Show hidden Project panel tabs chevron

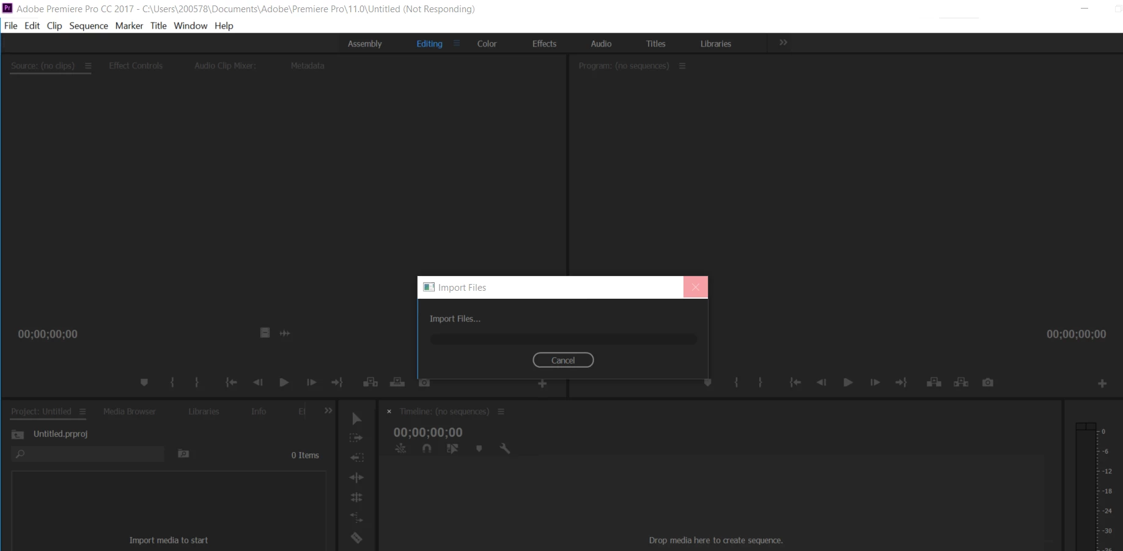[328, 411]
